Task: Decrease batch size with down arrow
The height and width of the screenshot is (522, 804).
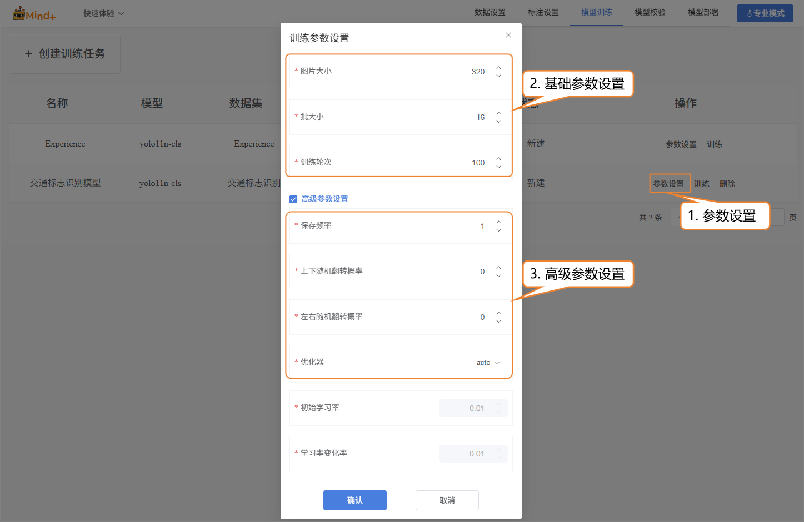Action: [498, 121]
